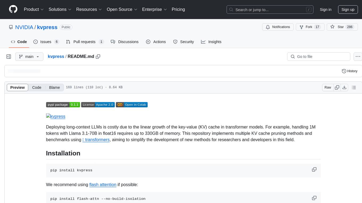Open the flash attention link
The image size is (362, 203).
coord(103,185)
